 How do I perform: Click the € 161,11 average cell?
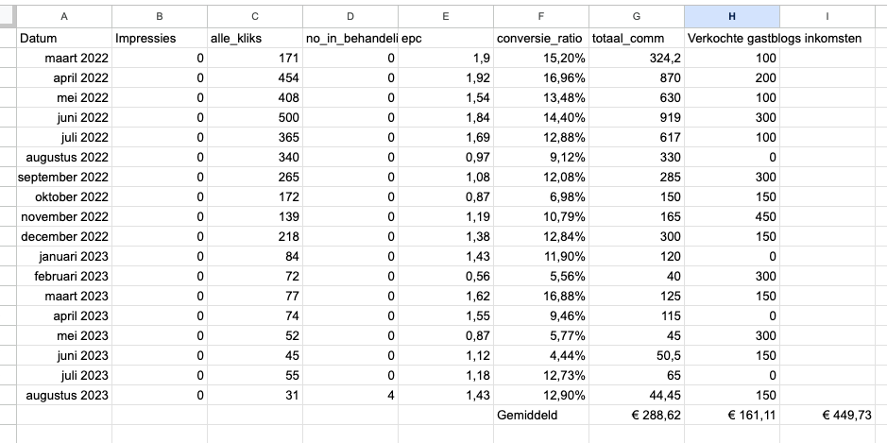tap(732, 415)
